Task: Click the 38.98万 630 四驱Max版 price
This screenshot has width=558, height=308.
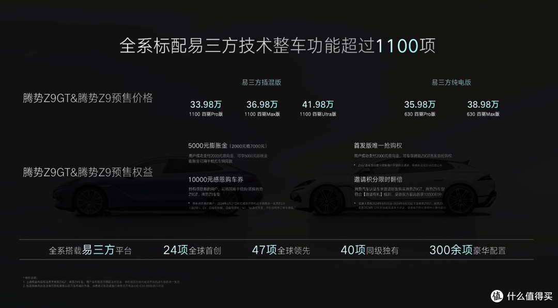Action: pos(483,104)
